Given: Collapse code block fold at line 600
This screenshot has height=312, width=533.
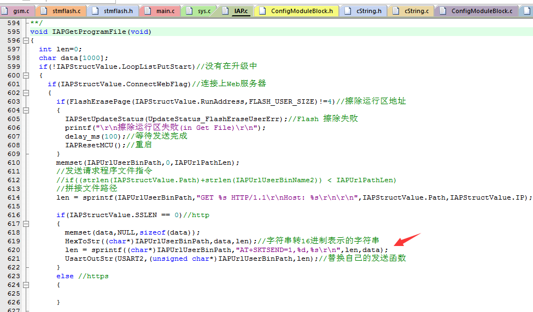Looking at the screenshot, I should 26,75.
